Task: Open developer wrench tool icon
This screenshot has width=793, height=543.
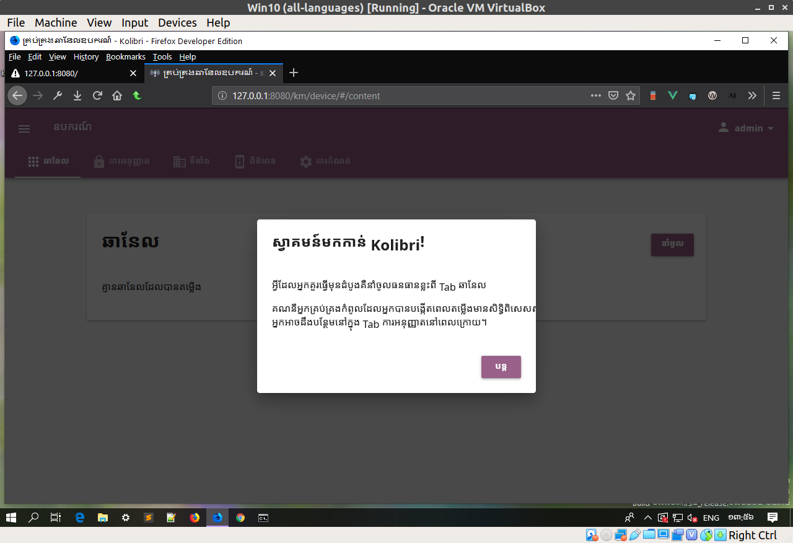Action: tap(58, 95)
